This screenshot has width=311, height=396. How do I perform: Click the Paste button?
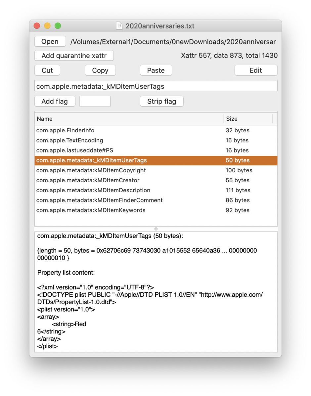(155, 70)
